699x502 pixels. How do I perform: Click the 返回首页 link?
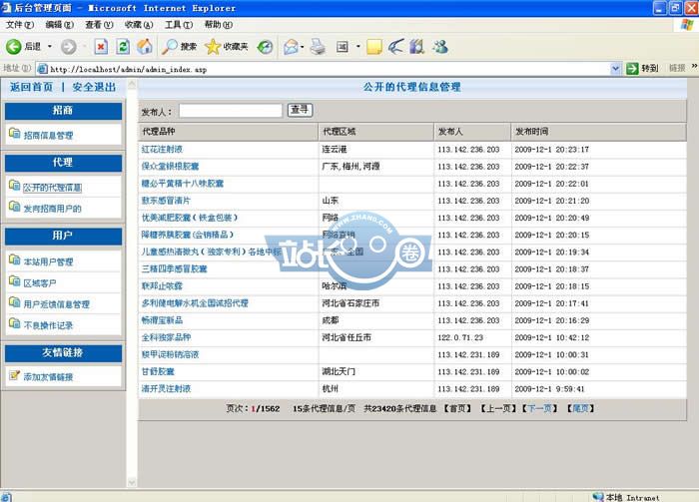pos(31,87)
